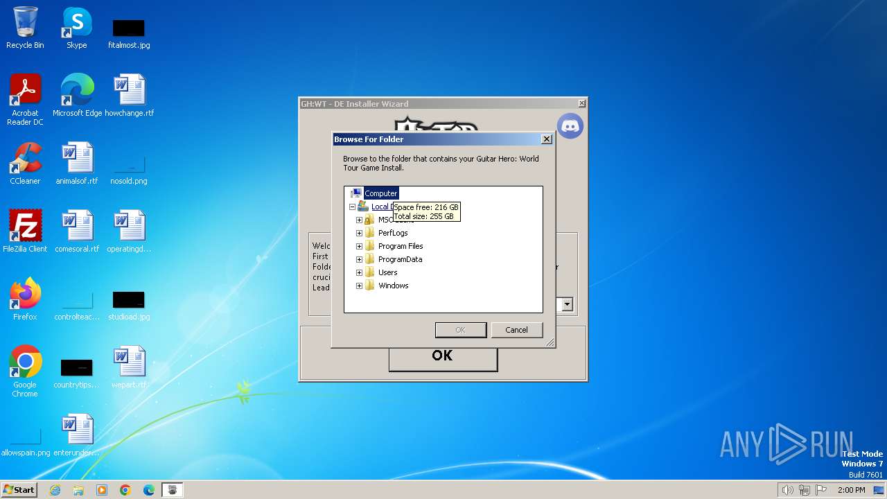
Task: Expand the Users folder node
Action: click(x=359, y=272)
